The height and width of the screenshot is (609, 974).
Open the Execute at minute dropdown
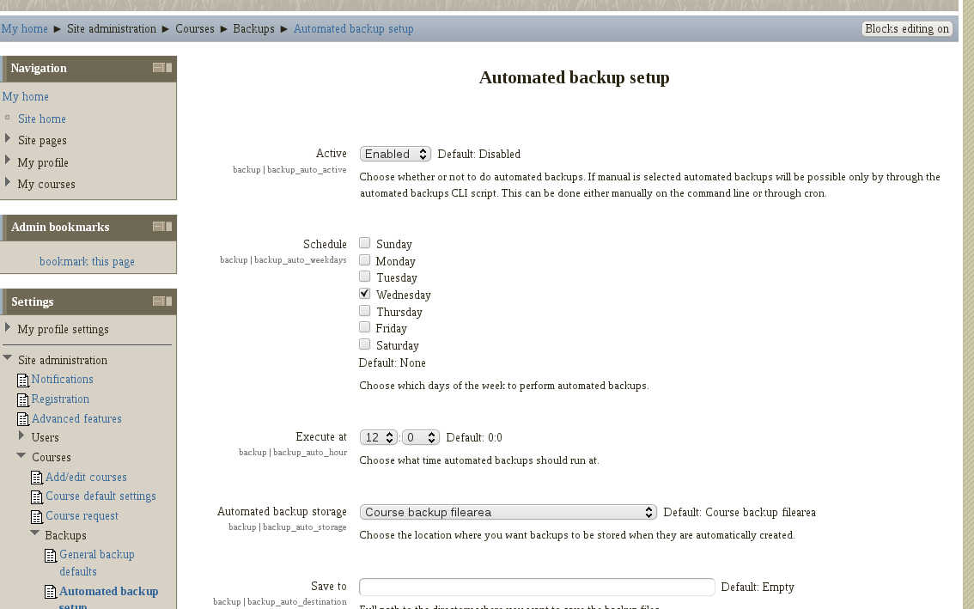pyautogui.click(x=421, y=437)
